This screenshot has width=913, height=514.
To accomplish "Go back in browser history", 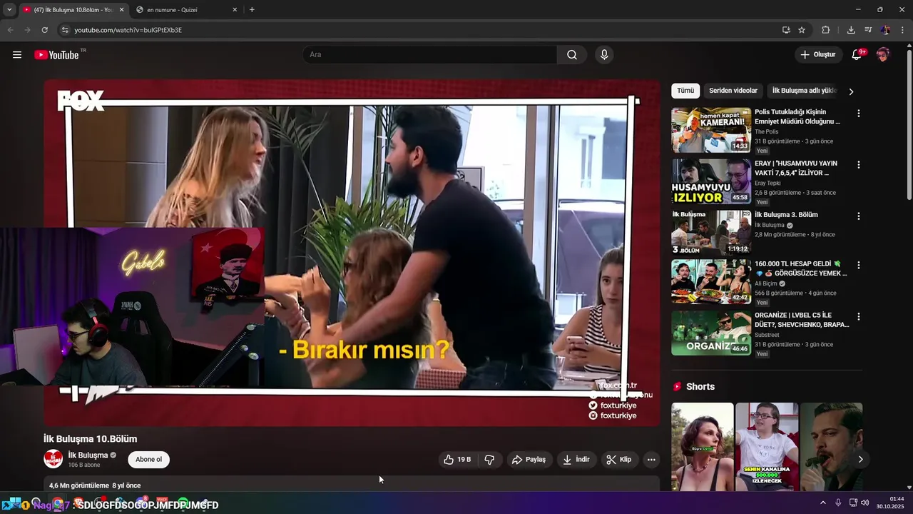I will [10, 30].
